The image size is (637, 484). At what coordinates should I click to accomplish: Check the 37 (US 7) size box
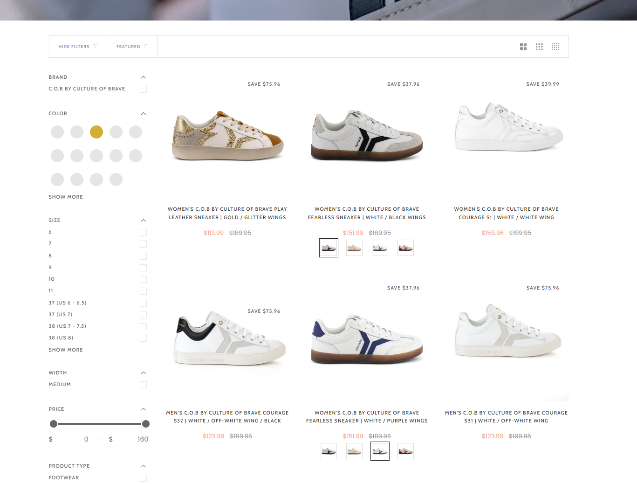(x=144, y=315)
